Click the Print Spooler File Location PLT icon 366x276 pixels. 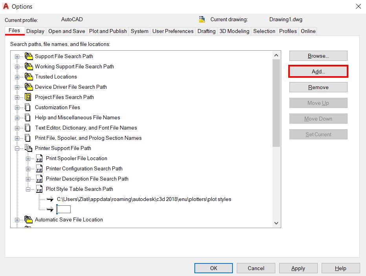click(39, 158)
